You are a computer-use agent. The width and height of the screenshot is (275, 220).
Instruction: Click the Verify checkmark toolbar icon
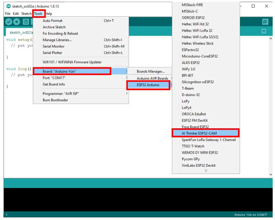8,22
